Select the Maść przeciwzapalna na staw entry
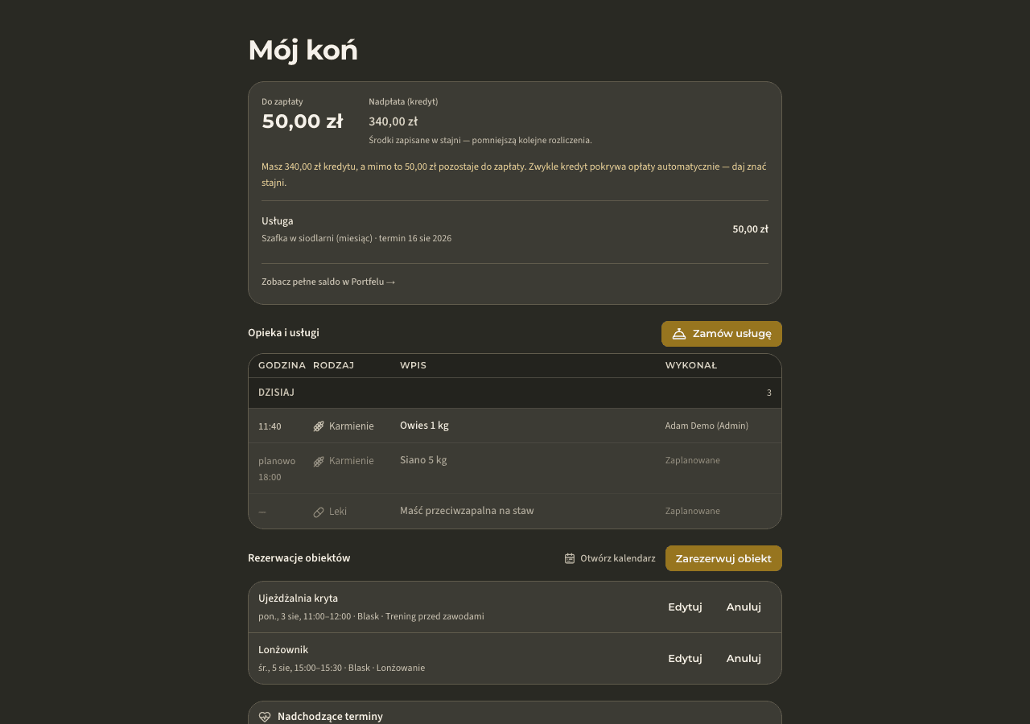Viewport: 1030px width, 724px height. [x=467, y=511]
